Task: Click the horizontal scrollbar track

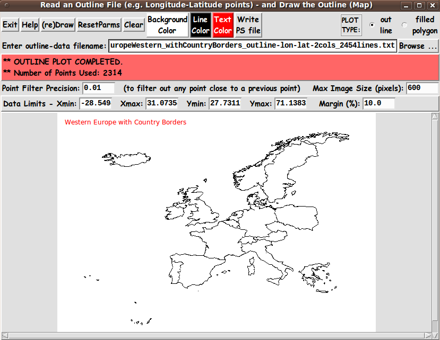Action: click(x=217, y=335)
